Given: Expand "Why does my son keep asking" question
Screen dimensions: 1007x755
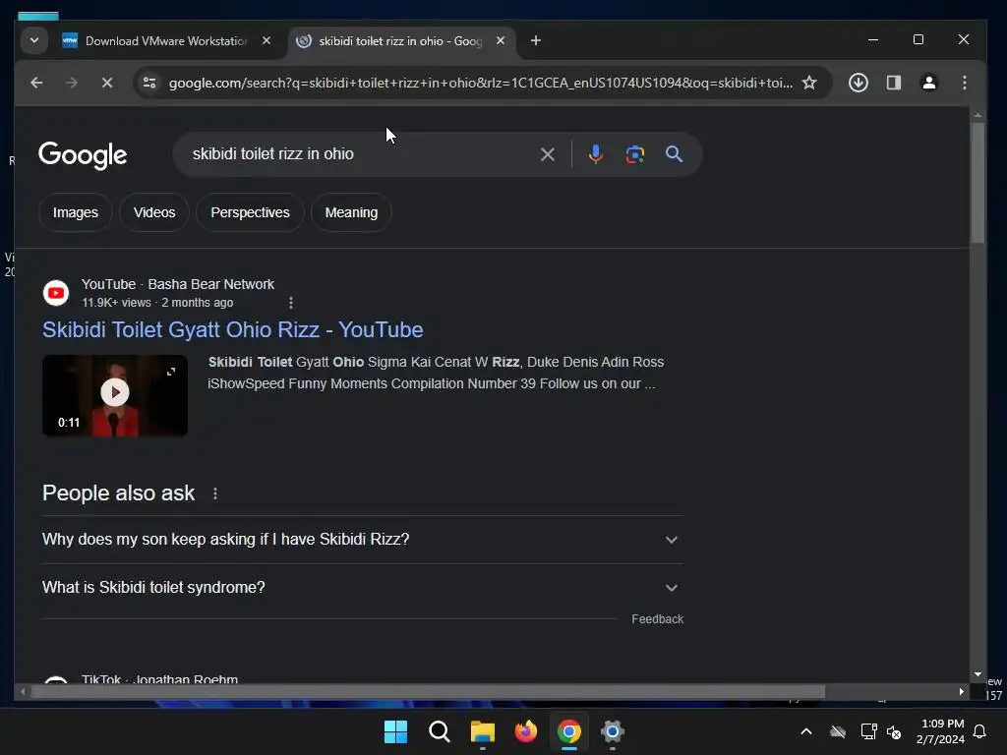Looking at the screenshot, I should tap(362, 540).
